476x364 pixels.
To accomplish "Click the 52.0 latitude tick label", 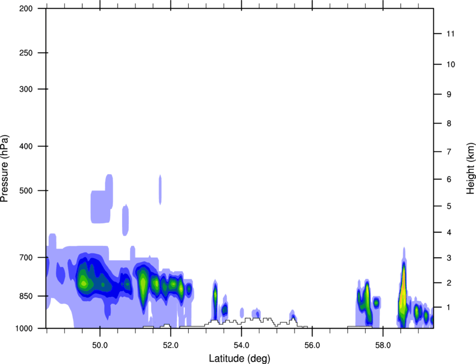I will click(171, 346).
